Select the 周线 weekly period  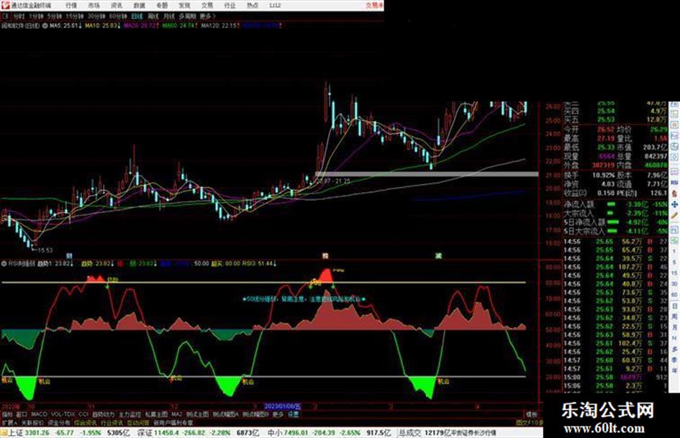[x=153, y=16]
